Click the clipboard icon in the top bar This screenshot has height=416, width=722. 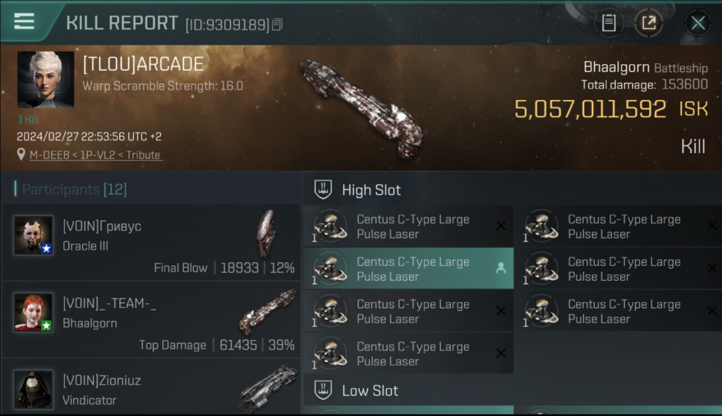tap(609, 23)
